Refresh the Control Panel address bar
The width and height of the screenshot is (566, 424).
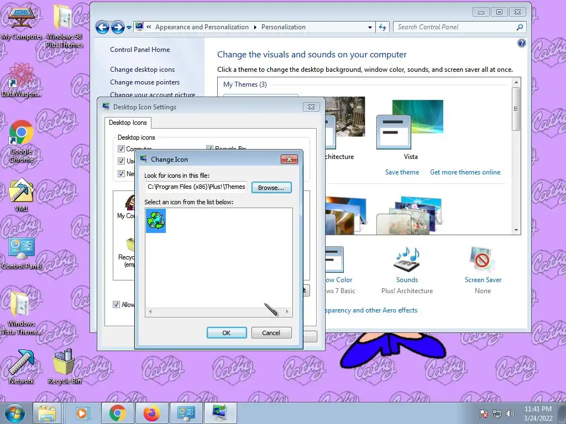382,27
